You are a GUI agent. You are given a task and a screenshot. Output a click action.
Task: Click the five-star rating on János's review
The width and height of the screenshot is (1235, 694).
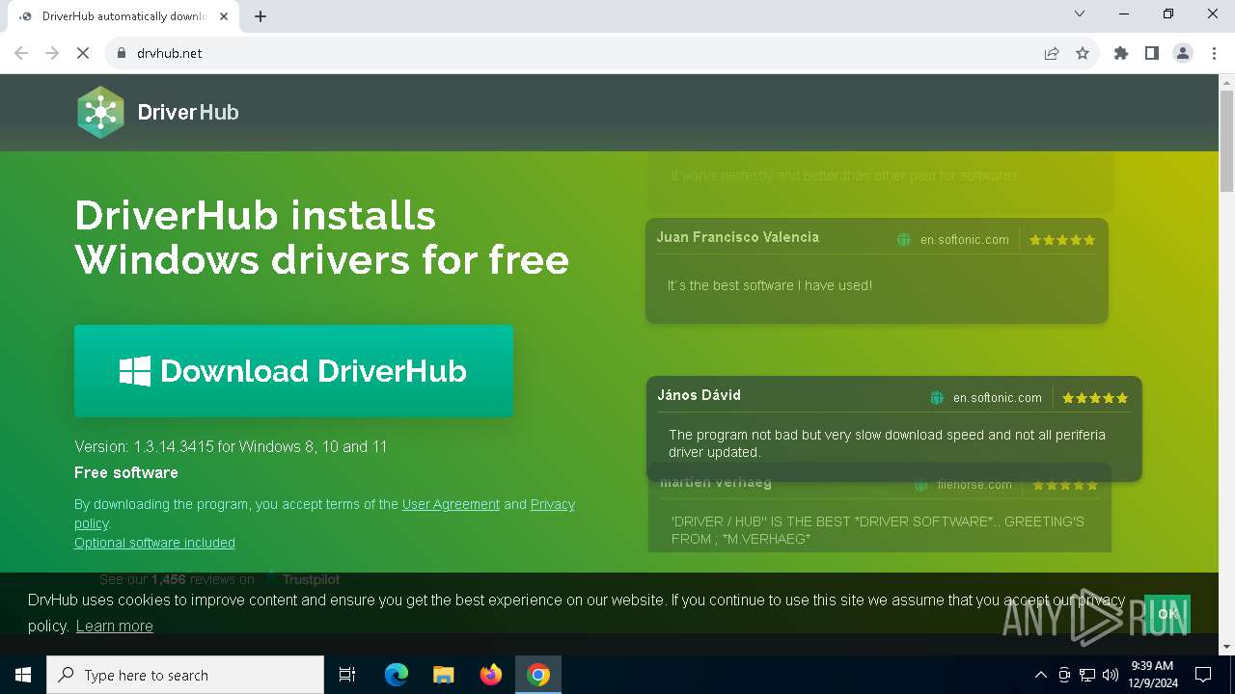tap(1095, 397)
